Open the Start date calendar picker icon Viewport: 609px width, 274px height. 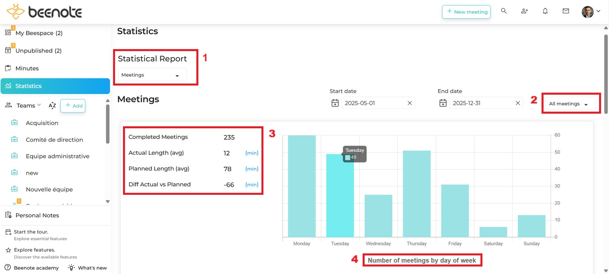335,103
